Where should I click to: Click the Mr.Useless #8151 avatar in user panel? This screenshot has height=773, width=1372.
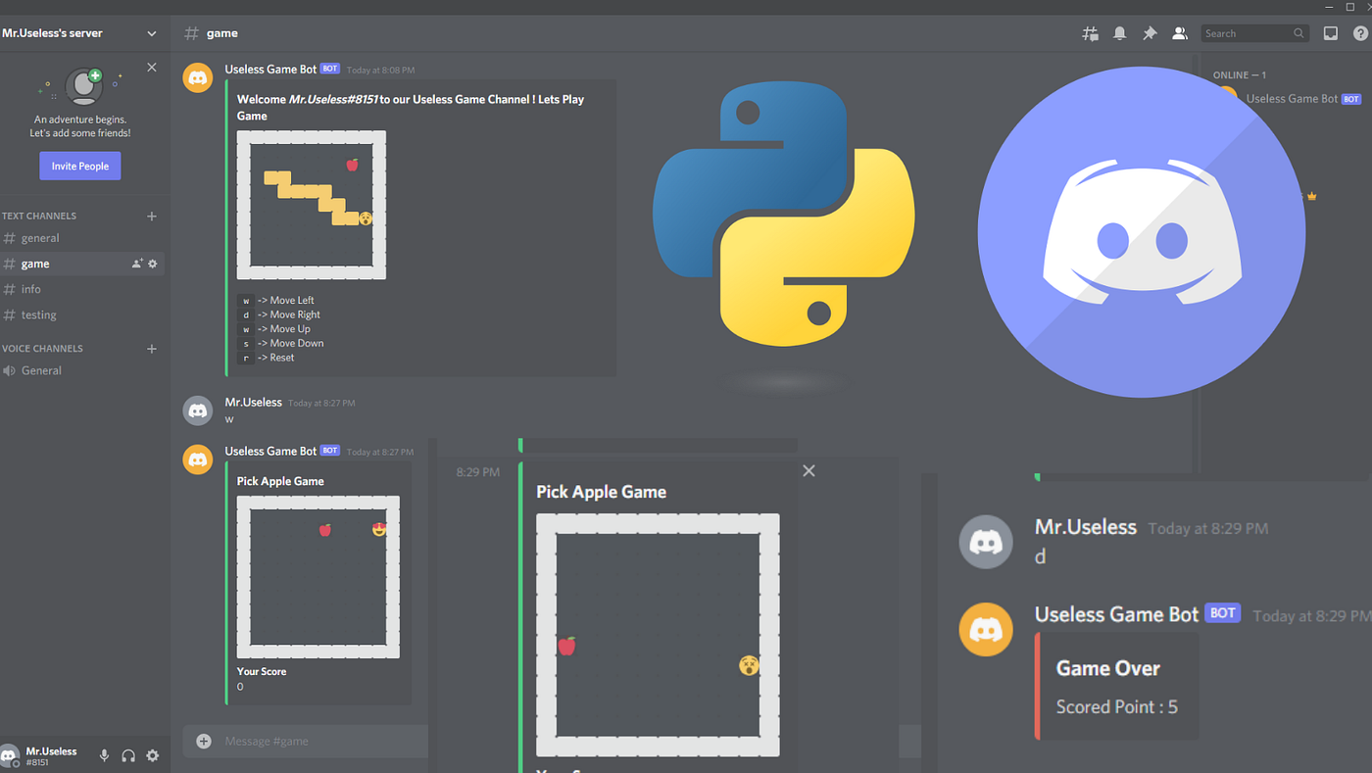pyautogui.click(x=10, y=755)
